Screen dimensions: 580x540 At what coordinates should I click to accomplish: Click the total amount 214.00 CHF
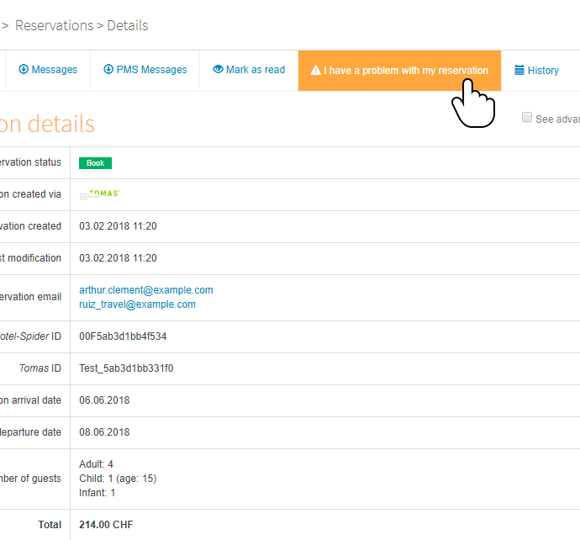106,525
